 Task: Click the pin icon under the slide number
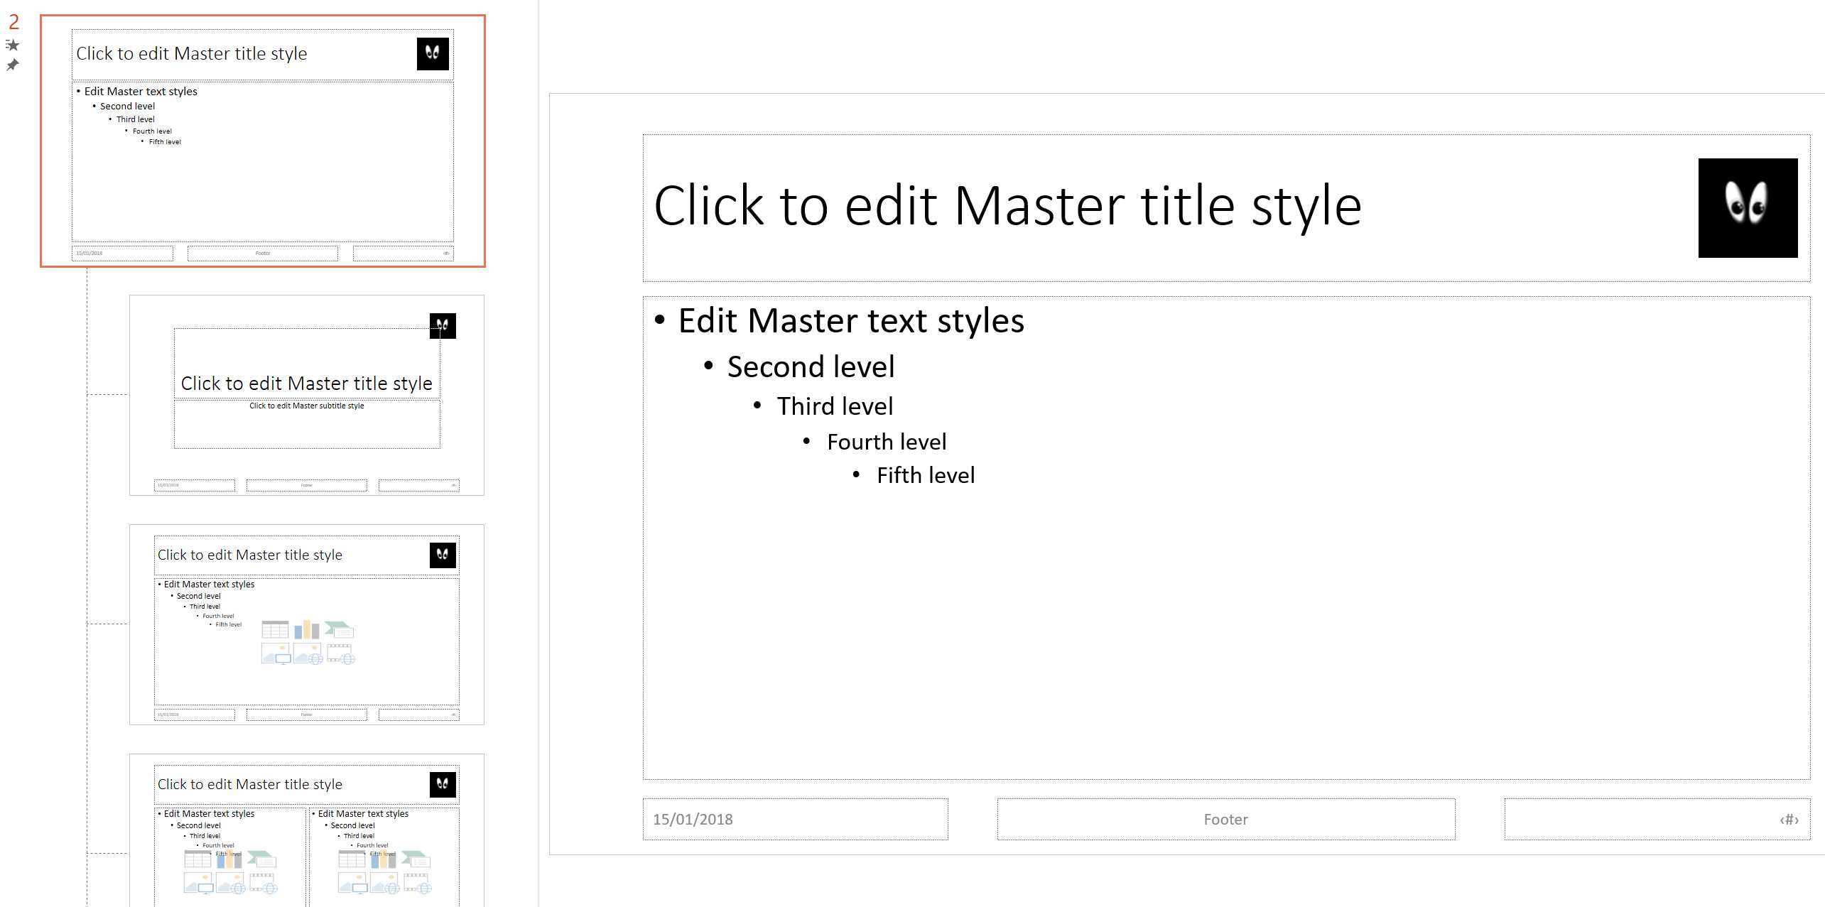click(12, 65)
